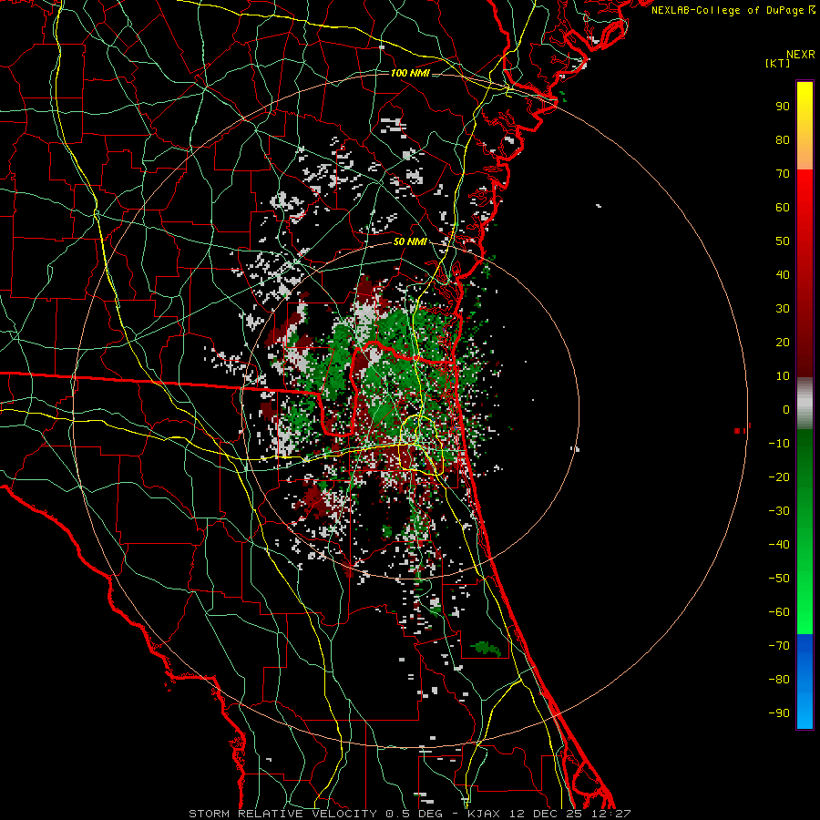Click the bottom Storm Relative Velocity KJAX caption
Screen dimensions: 820x820
[x=410, y=814]
